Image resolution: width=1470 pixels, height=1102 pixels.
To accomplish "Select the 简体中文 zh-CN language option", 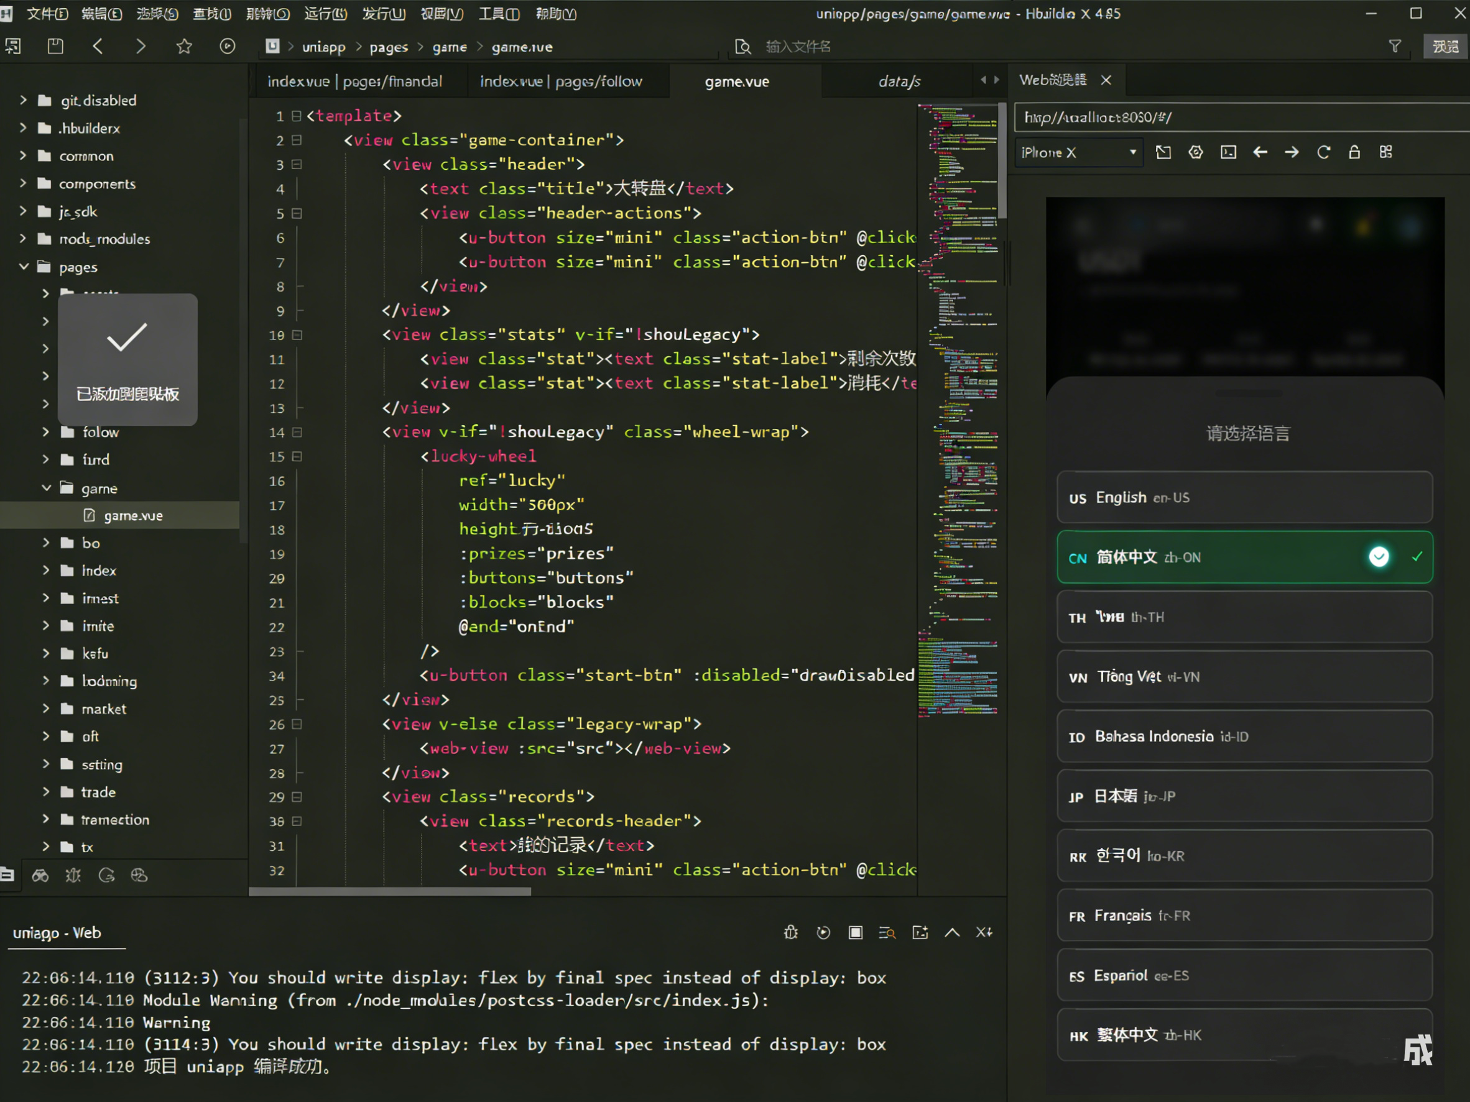I will click(1244, 558).
